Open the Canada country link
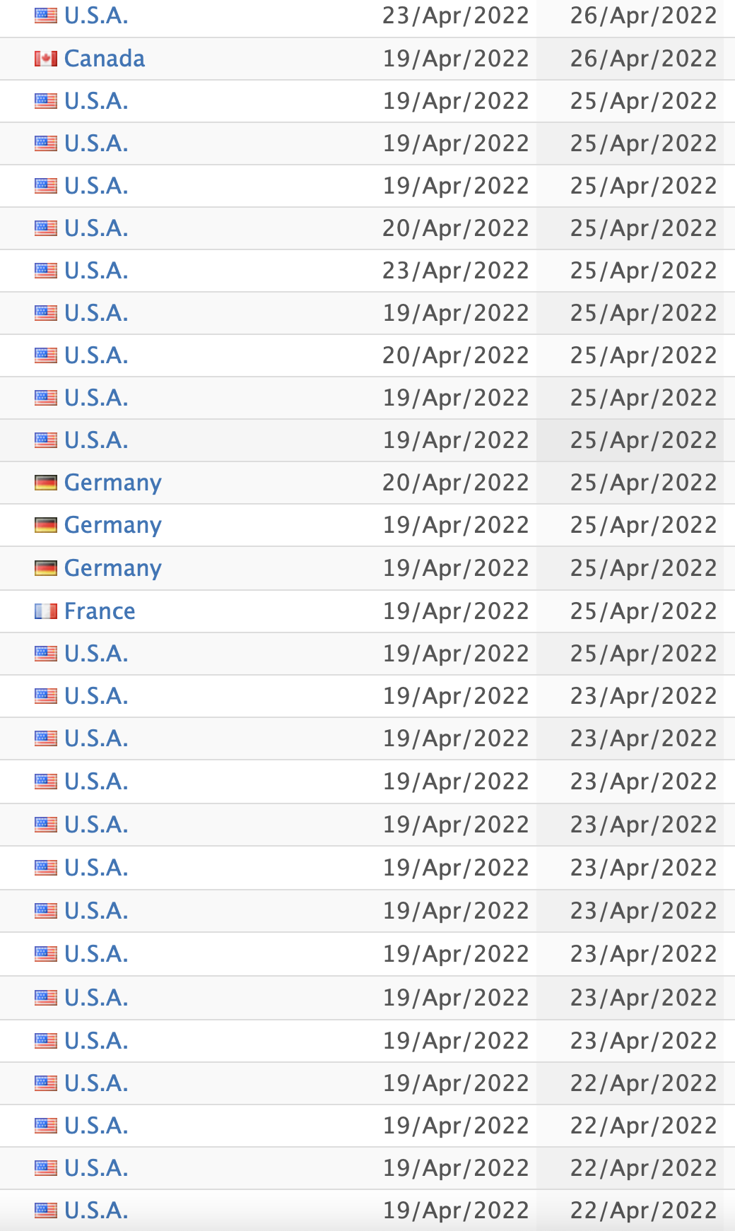 point(105,59)
